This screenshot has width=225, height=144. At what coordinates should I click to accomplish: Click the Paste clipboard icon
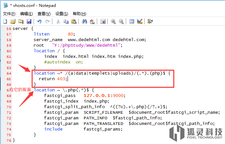click(74, 21)
